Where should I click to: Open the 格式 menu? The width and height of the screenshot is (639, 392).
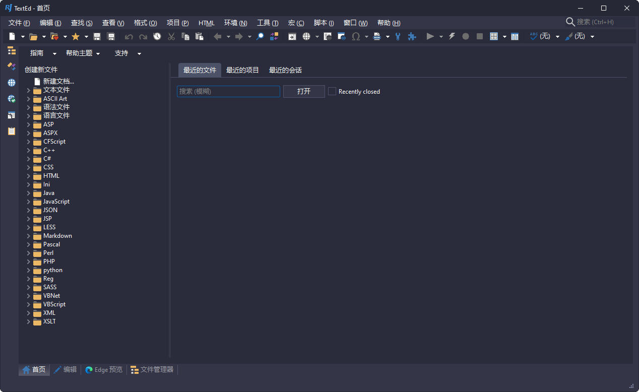[145, 23]
